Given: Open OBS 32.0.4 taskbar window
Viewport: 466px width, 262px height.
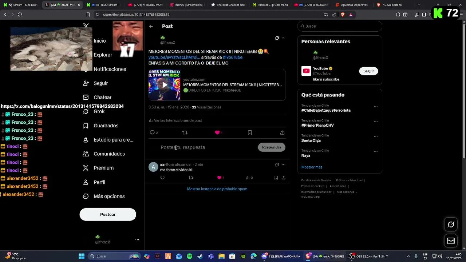Looking at the screenshot, I should 369,256.
